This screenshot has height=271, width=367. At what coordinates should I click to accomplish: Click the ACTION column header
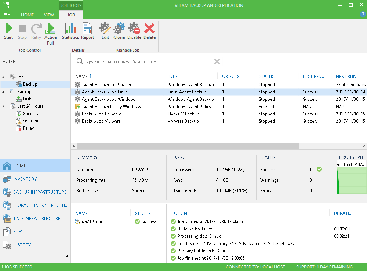pos(179,213)
